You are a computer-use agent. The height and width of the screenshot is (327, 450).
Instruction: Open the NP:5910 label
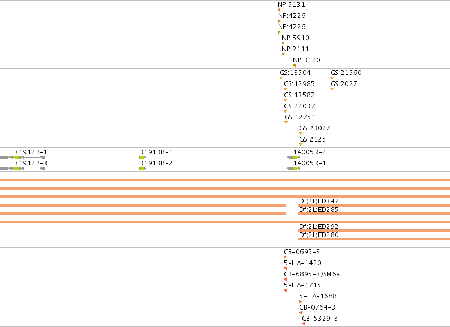click(x=295, y=38)
